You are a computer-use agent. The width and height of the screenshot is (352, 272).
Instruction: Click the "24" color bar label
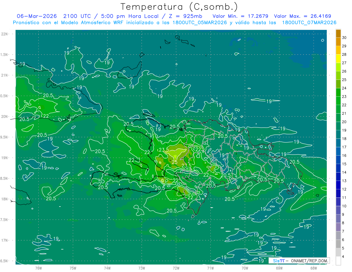[344, 88]
